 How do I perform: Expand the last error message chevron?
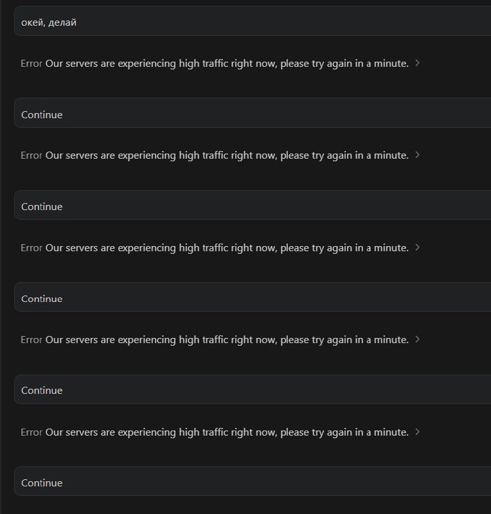417,432
